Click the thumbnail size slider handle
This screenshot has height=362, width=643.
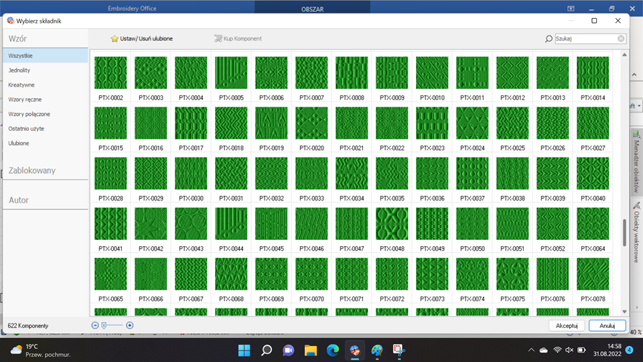(x=104, y=325)
